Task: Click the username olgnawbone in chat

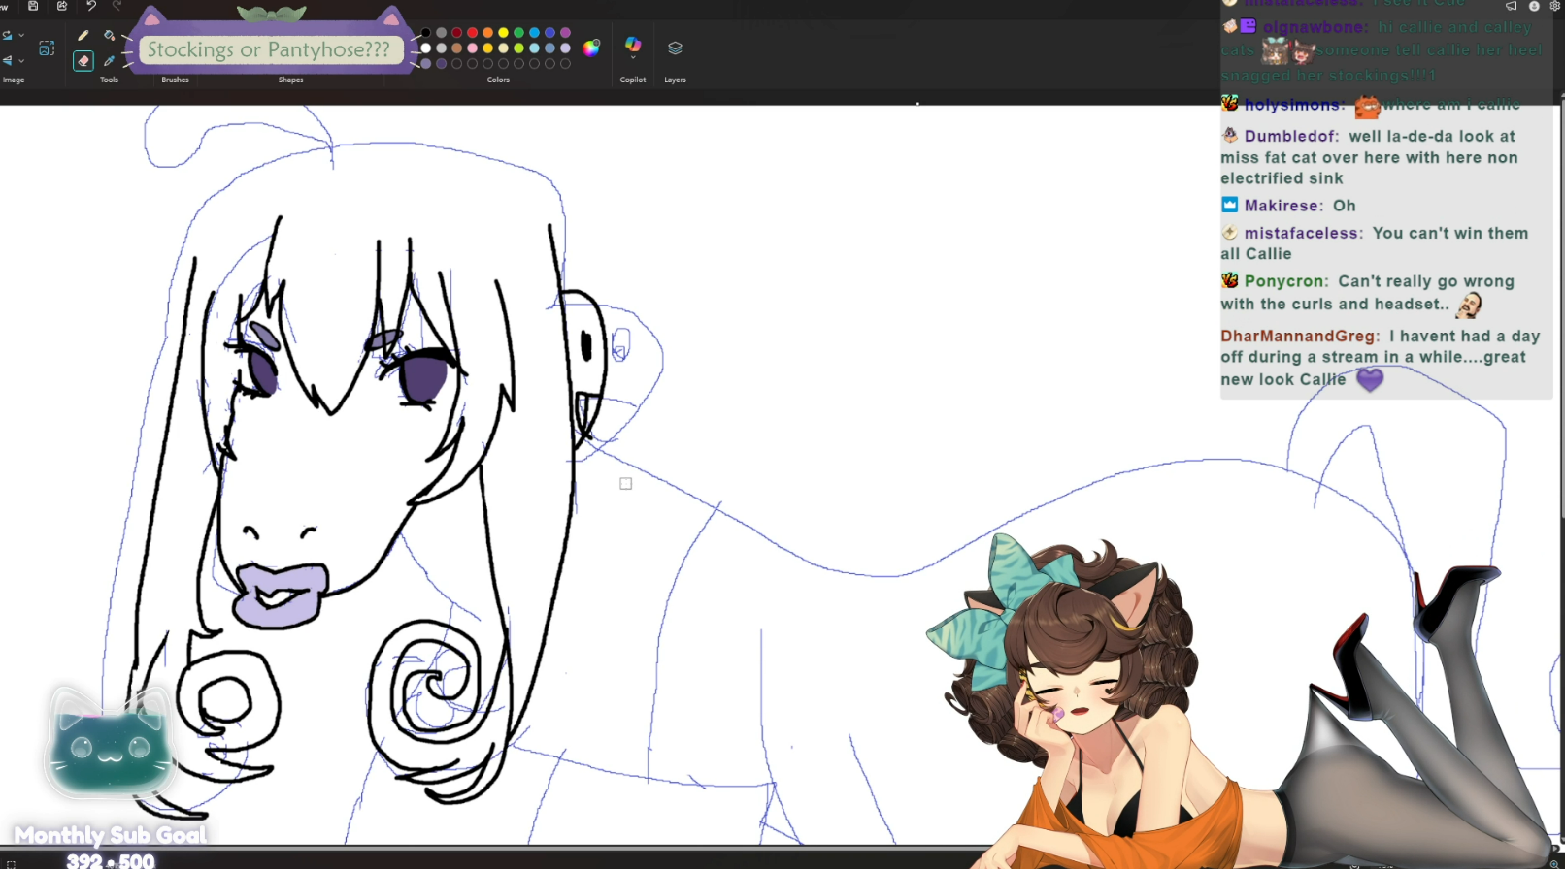Action: pos(1315,27)
